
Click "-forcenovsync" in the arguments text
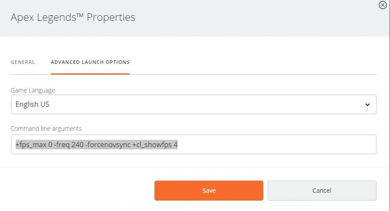click(108, 145)
